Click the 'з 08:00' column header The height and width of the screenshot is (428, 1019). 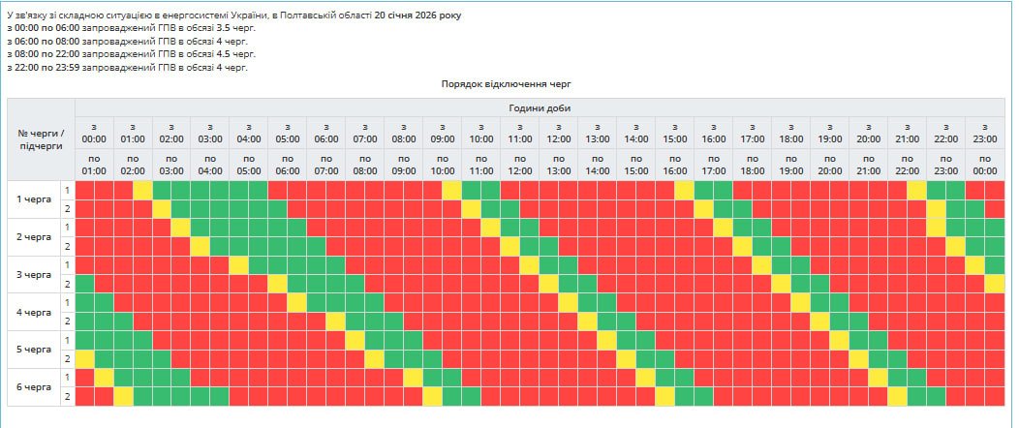tap(404, 133)
